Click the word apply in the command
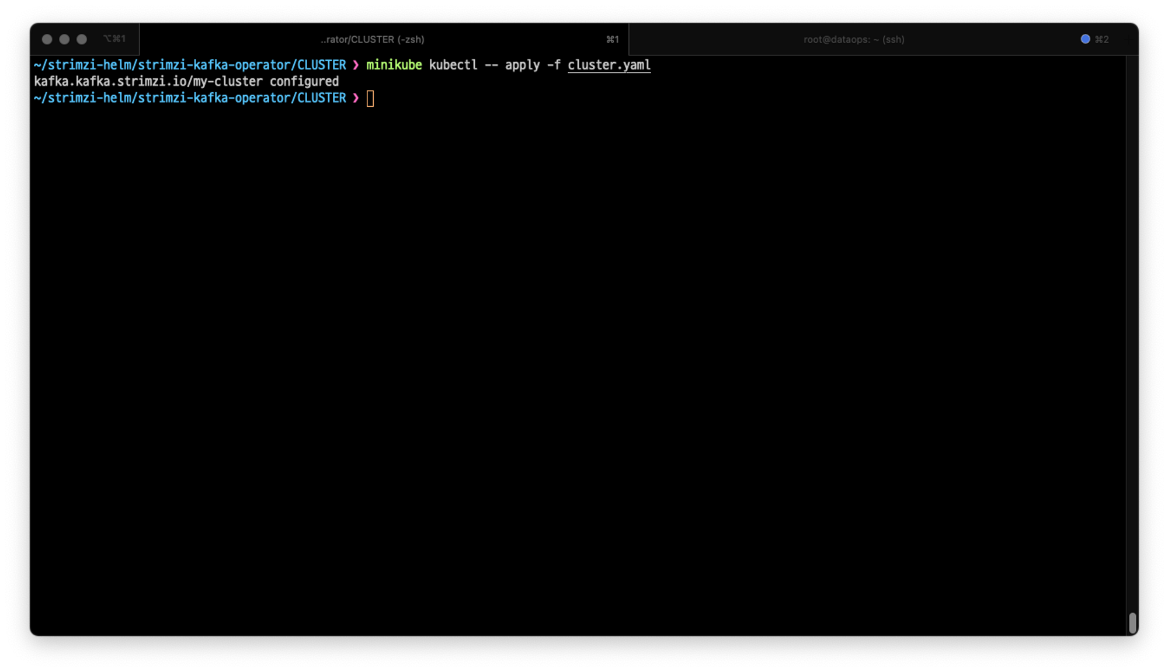This screenshot has width=1168, height=672. (x=522, y=65)
